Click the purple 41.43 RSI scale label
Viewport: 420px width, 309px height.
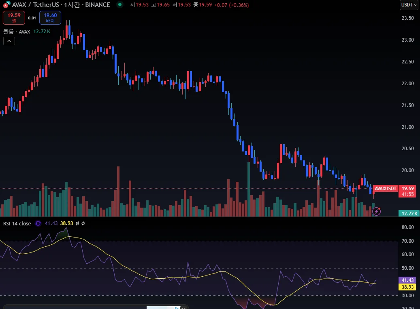coord(407,280)
